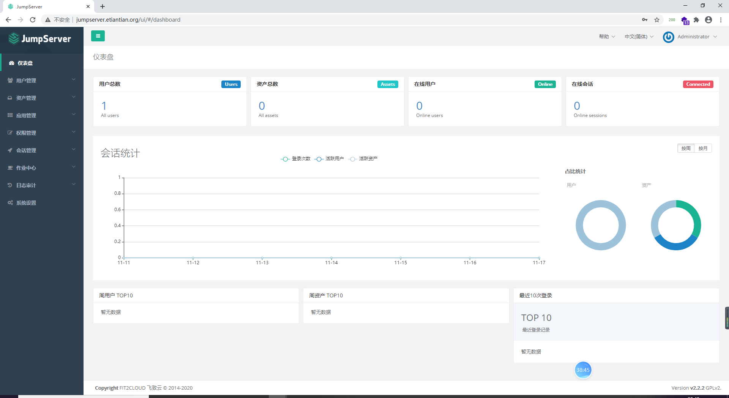
Task: Click the JumpServer logo
Action: coord(40,39)
